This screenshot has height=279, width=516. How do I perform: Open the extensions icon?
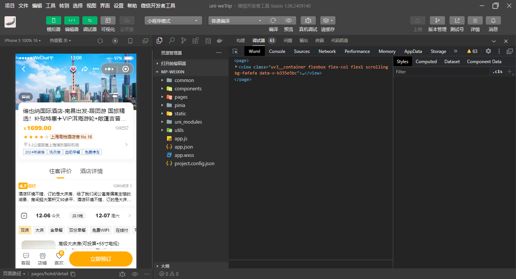[x=196, y=40]
